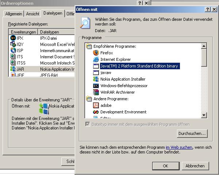Click the ITSS file type icon
This screenshot has width=219, height=175.
pos(13,63)
